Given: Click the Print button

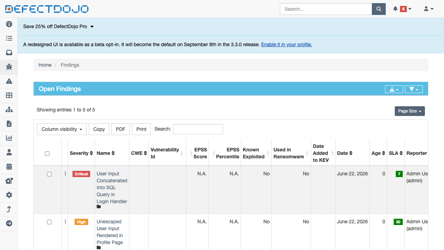Looking at the screenshot, I should point(141,129).
